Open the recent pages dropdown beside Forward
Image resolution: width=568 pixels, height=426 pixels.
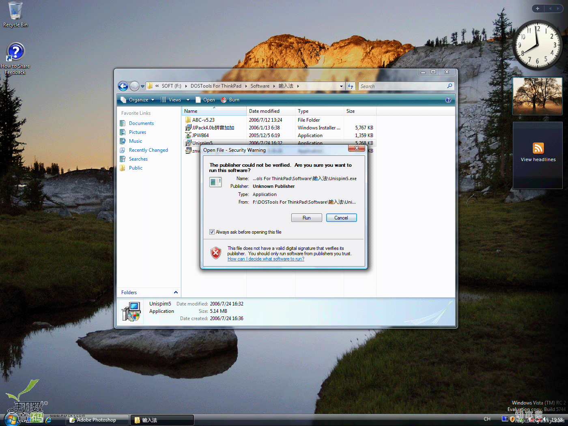pyautogui.click(x=142, y=86)
